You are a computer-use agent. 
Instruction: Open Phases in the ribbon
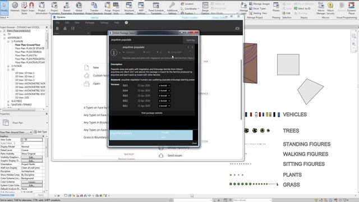point(276,7)
